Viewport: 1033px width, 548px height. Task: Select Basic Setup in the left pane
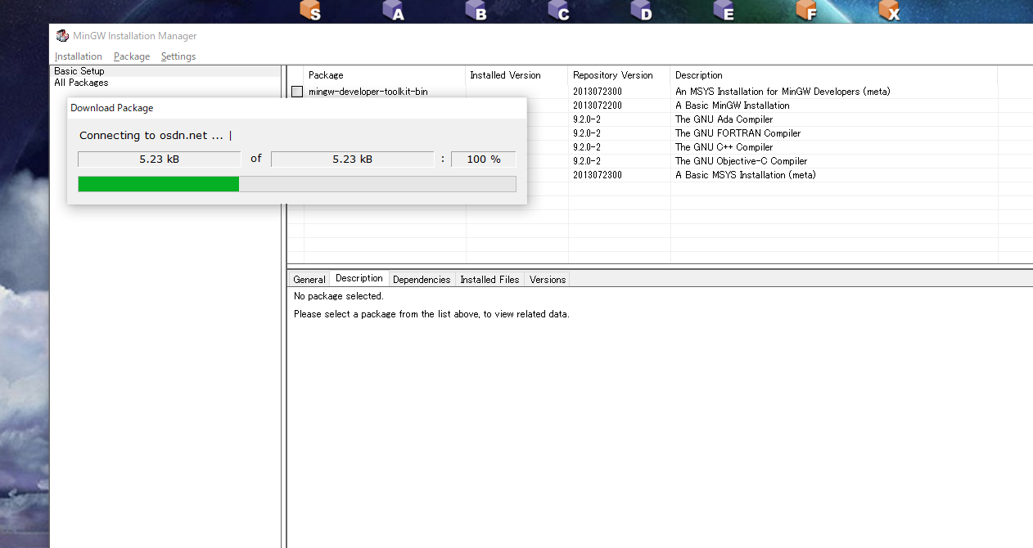pos(79,71)
